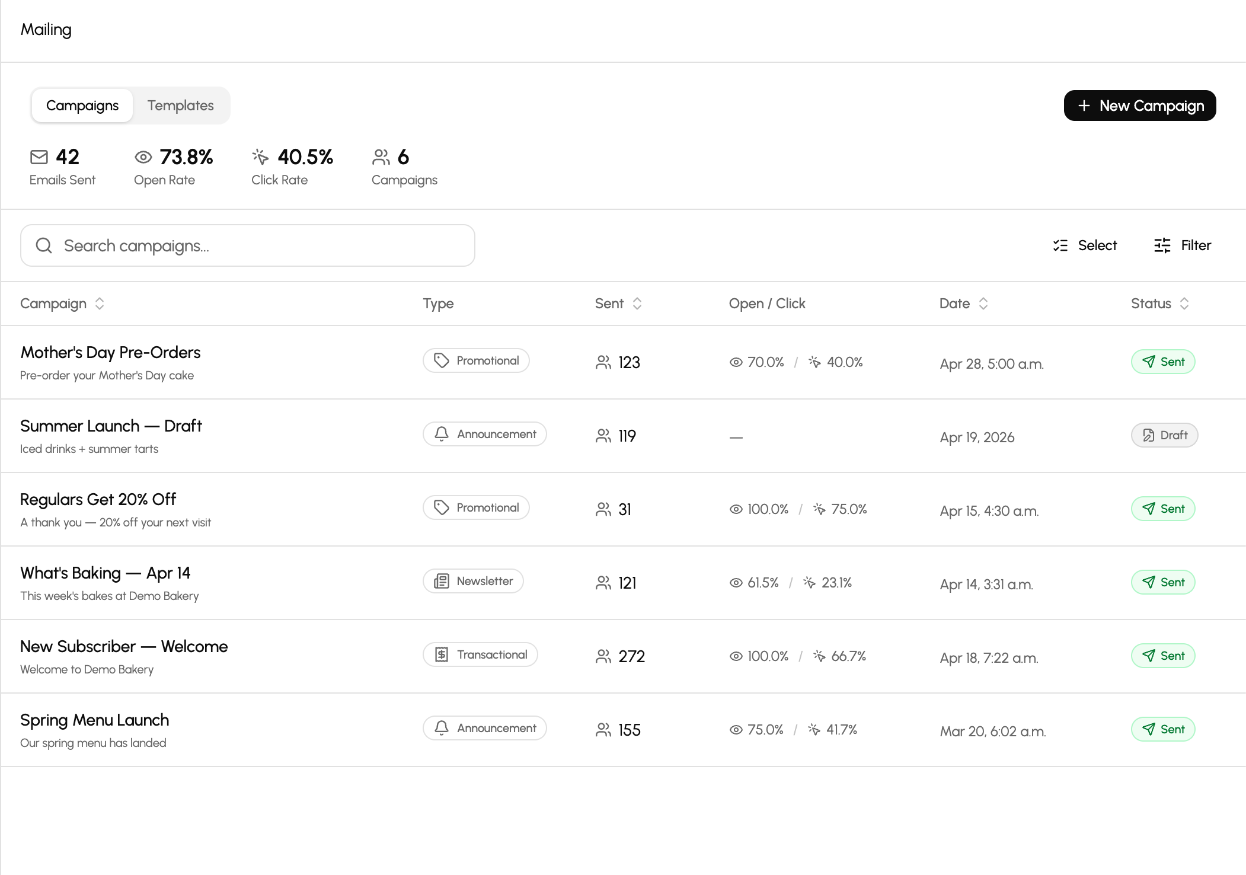
Task: Click the Draft status badge for Summer Launch
Action: [x=1164, y=435]
